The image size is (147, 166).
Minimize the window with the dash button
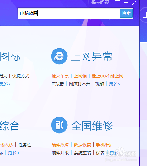tap(126, 2)
